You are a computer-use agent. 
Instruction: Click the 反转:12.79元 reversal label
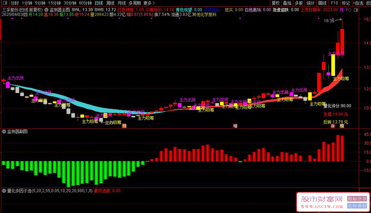(x=336, y=122)
